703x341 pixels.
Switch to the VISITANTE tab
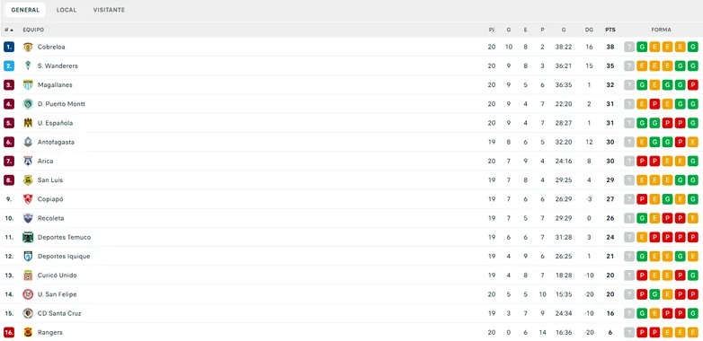[109, 10]
